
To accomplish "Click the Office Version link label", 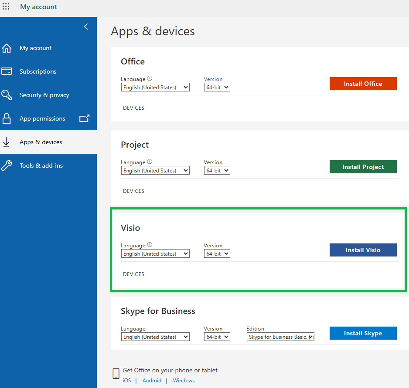I will coord(213,79).
